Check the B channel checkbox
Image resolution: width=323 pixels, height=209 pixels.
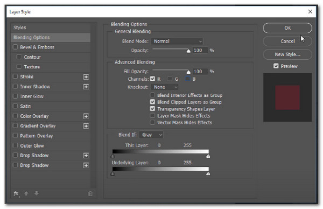click(187, 79)
